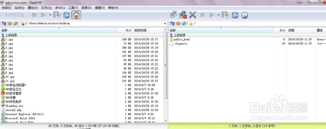326x129 pixels.
Task: Click the gray abort X icon
Action: (x=193, y=15)
